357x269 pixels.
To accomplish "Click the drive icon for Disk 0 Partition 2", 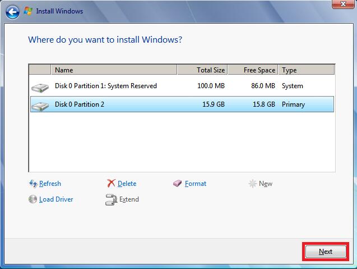I will pyautogui.click(x=40, y=106).
